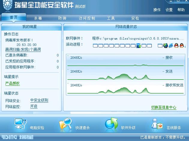
Task: Click the 接收 receive traffic graph
Action: pos(125,61)
